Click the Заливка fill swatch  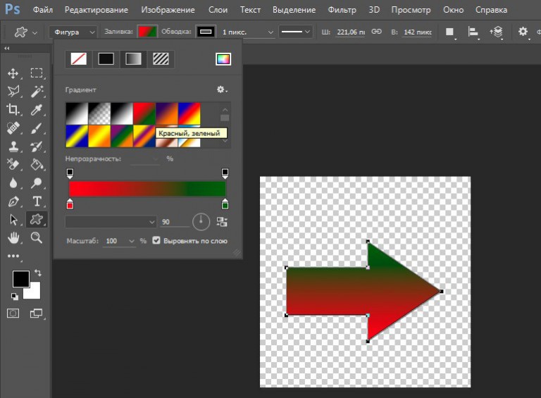click(x=147, y=32)
